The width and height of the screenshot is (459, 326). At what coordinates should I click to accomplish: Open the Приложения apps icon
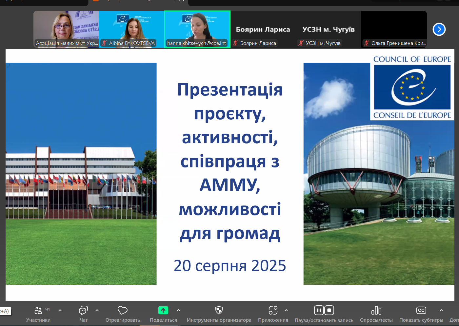(x=273, y=310)
